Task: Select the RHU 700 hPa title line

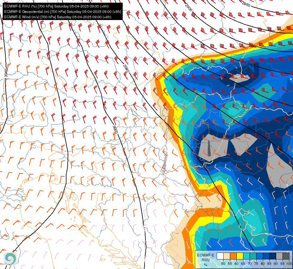Action: tap(56, 6)
